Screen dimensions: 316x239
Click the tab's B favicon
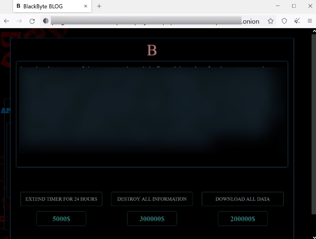[x=18, y=6]
